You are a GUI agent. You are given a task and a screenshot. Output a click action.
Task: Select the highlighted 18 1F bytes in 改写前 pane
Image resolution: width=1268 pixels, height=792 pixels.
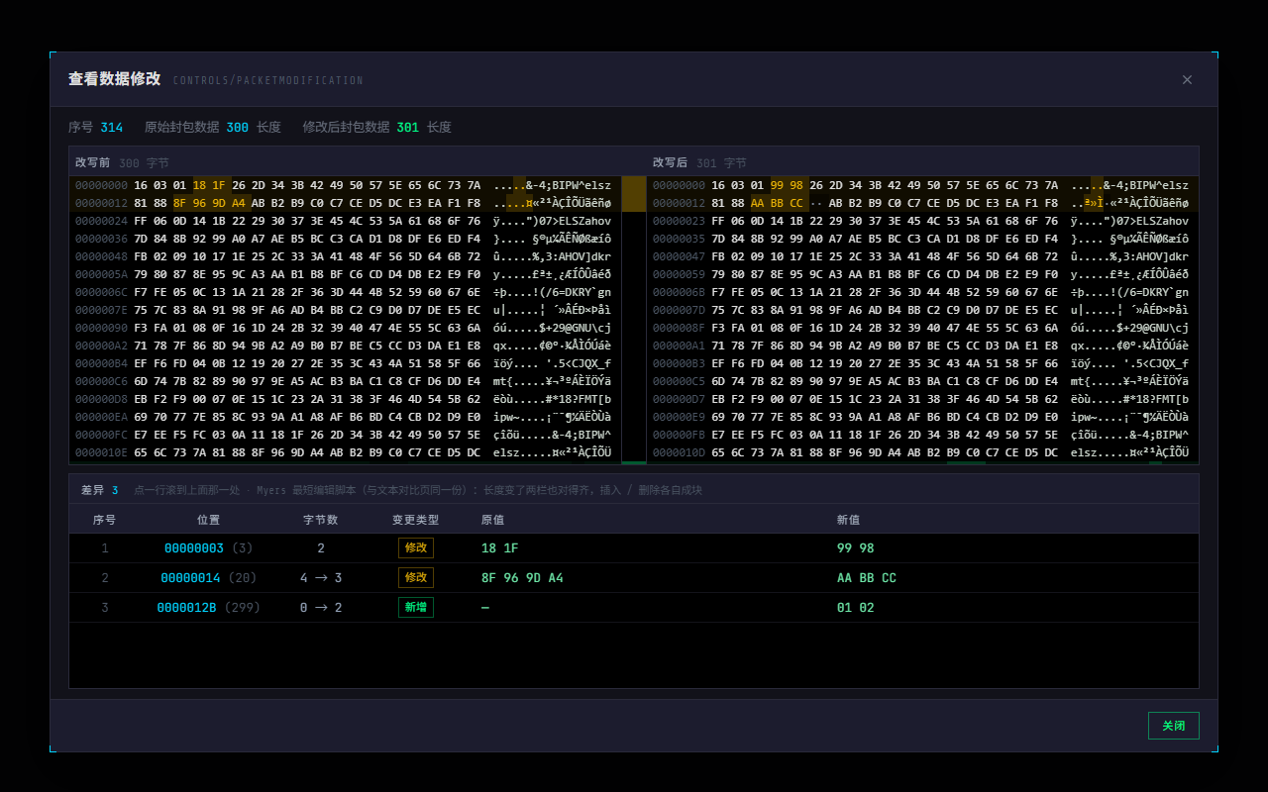pyautogui.click(x=210, y=185)
